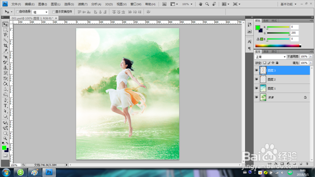Open the 填充 slider arrow
This screenshot has height=177, width=315.
[311, 63]
